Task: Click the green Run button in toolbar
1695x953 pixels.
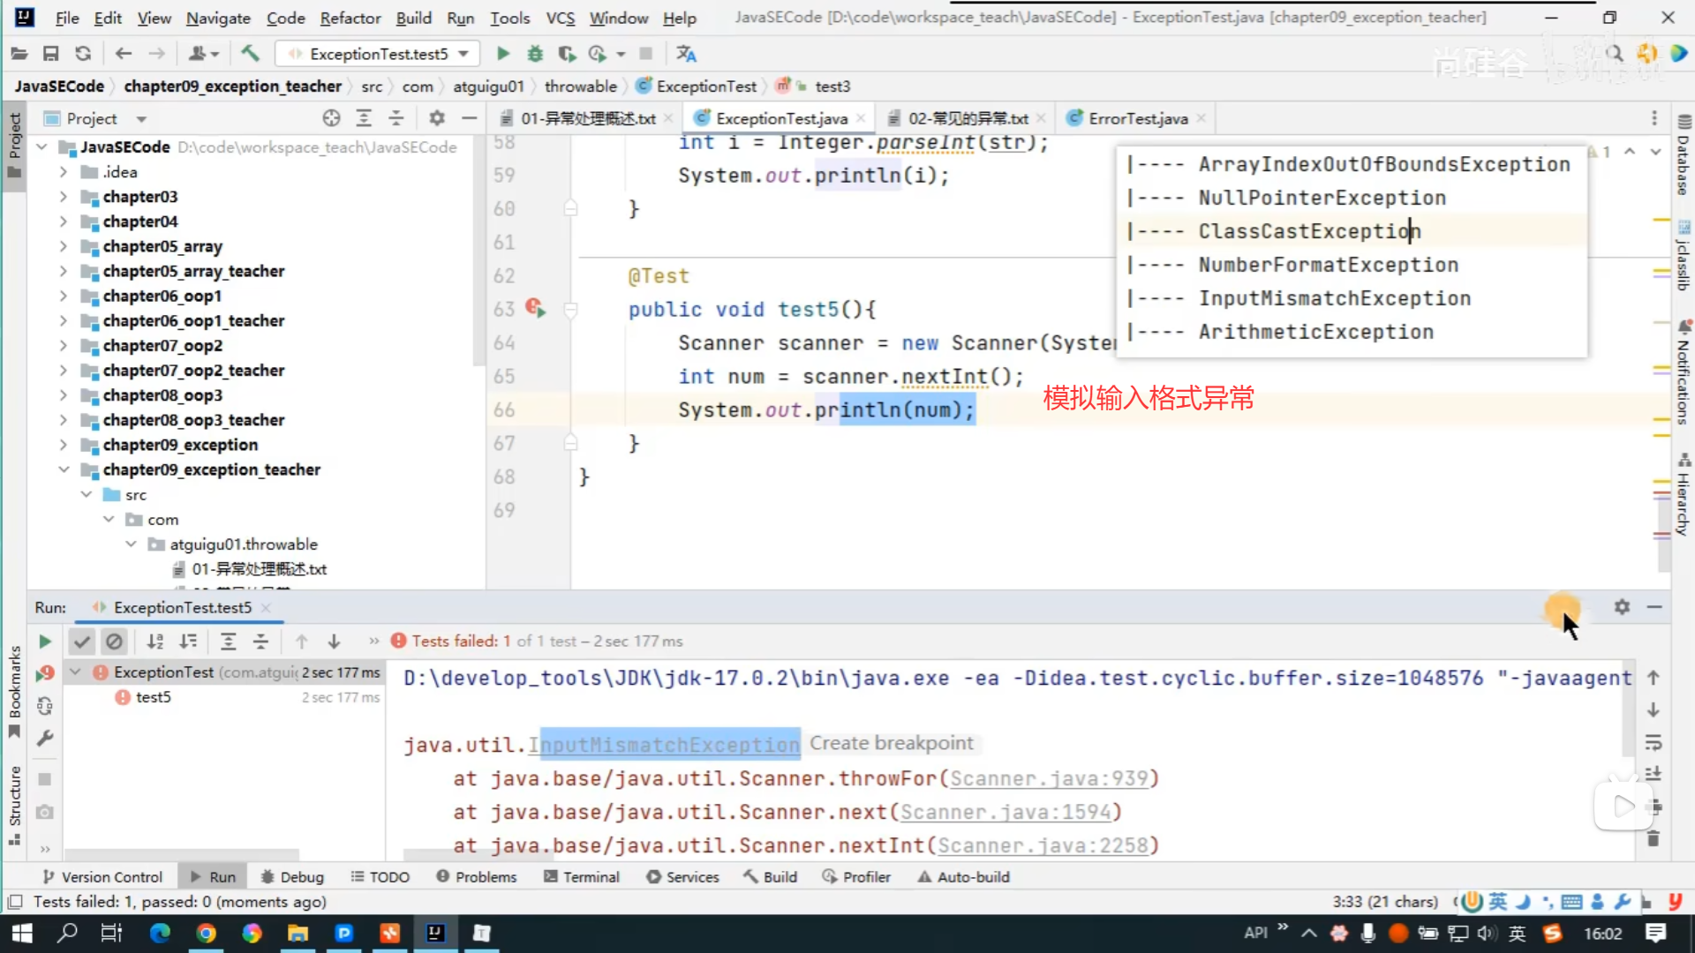Action: tap(502, 54)
